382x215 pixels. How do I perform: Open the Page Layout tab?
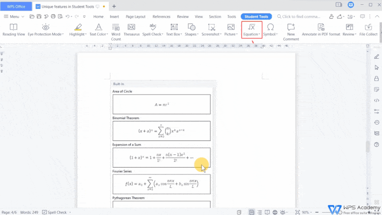pos(136,17)
